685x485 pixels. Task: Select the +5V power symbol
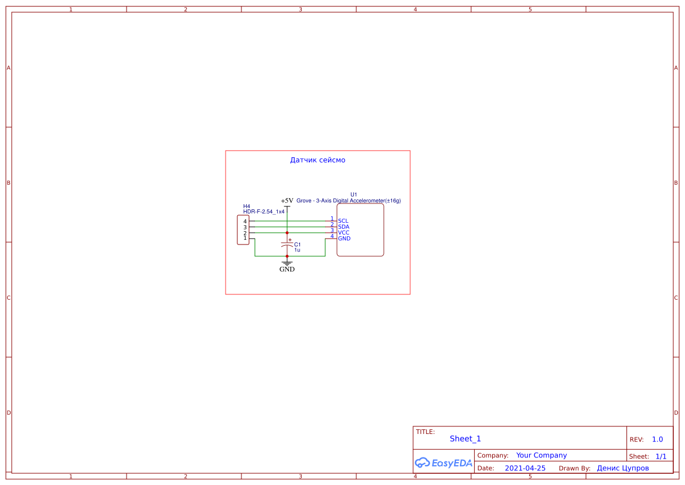tap(287, 205)
